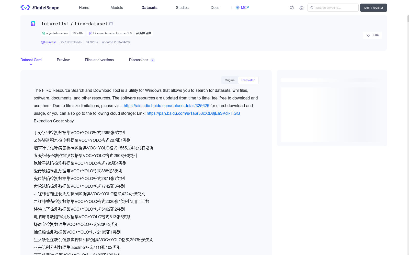The image size is (409, 255).
Task: Click the 绝缘子缺陷检测数据集 795张4类别 line
Action: click(80, 163)
